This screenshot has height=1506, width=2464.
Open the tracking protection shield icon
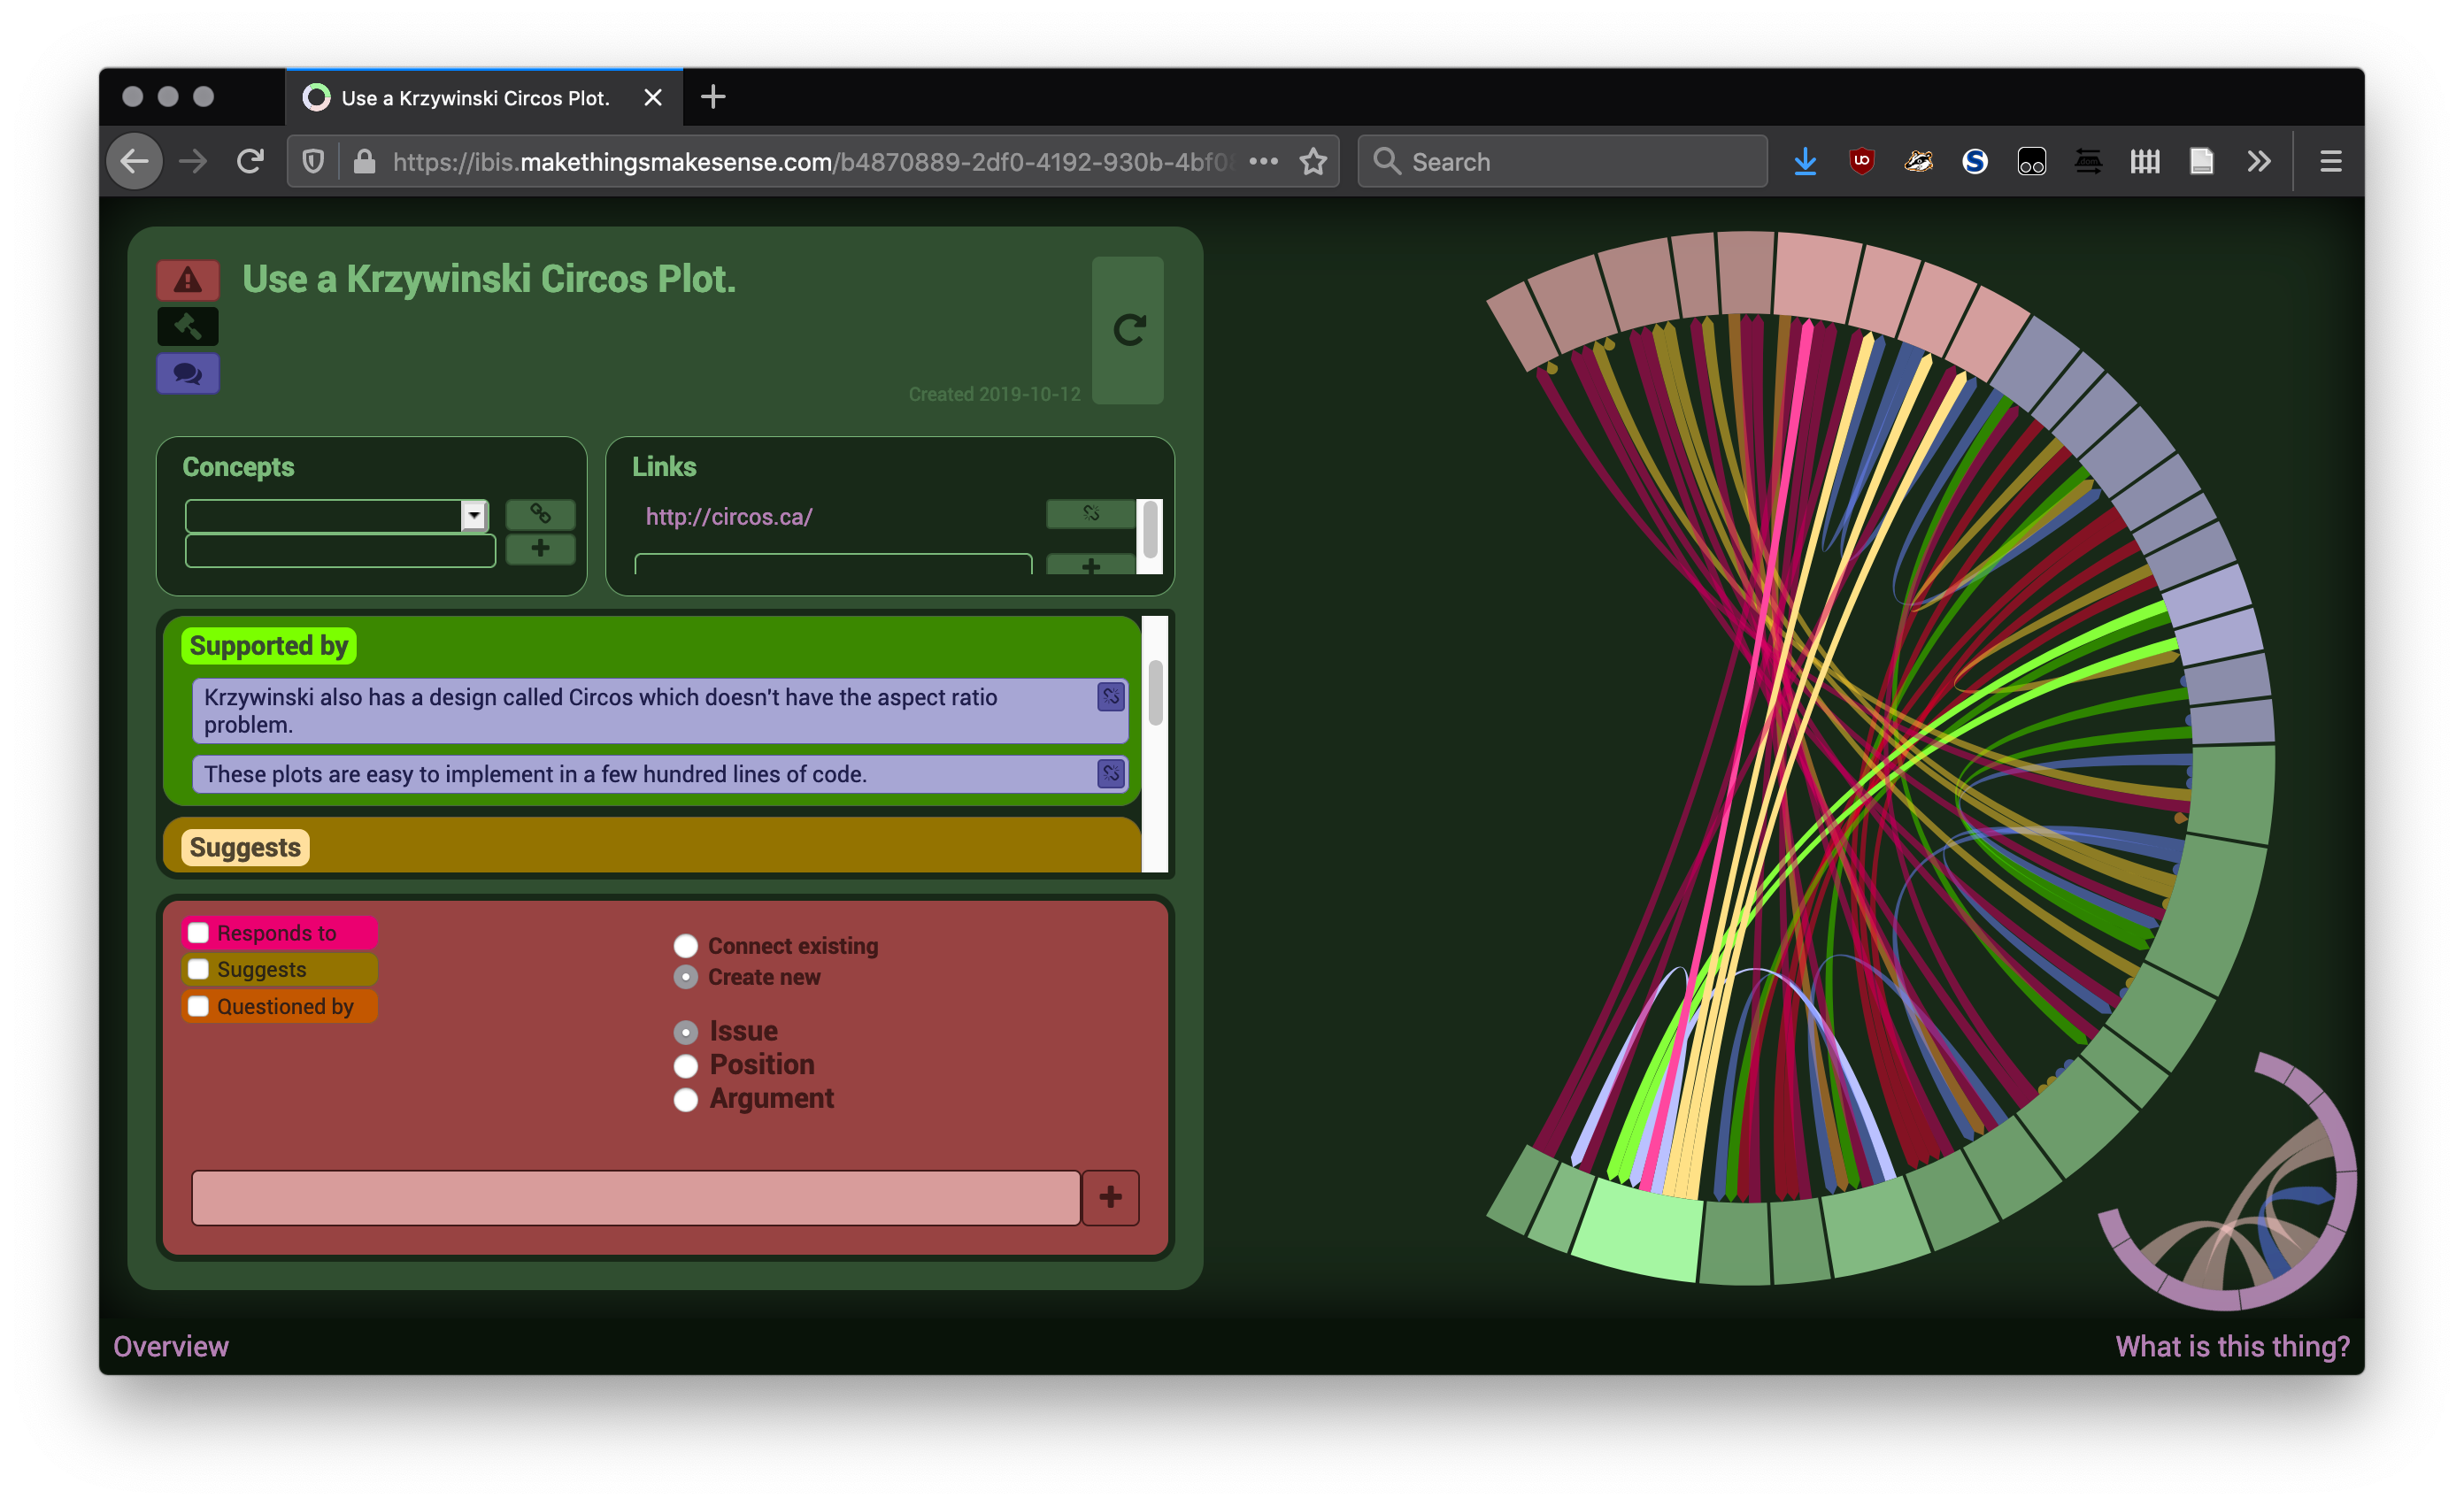(313, 161)
